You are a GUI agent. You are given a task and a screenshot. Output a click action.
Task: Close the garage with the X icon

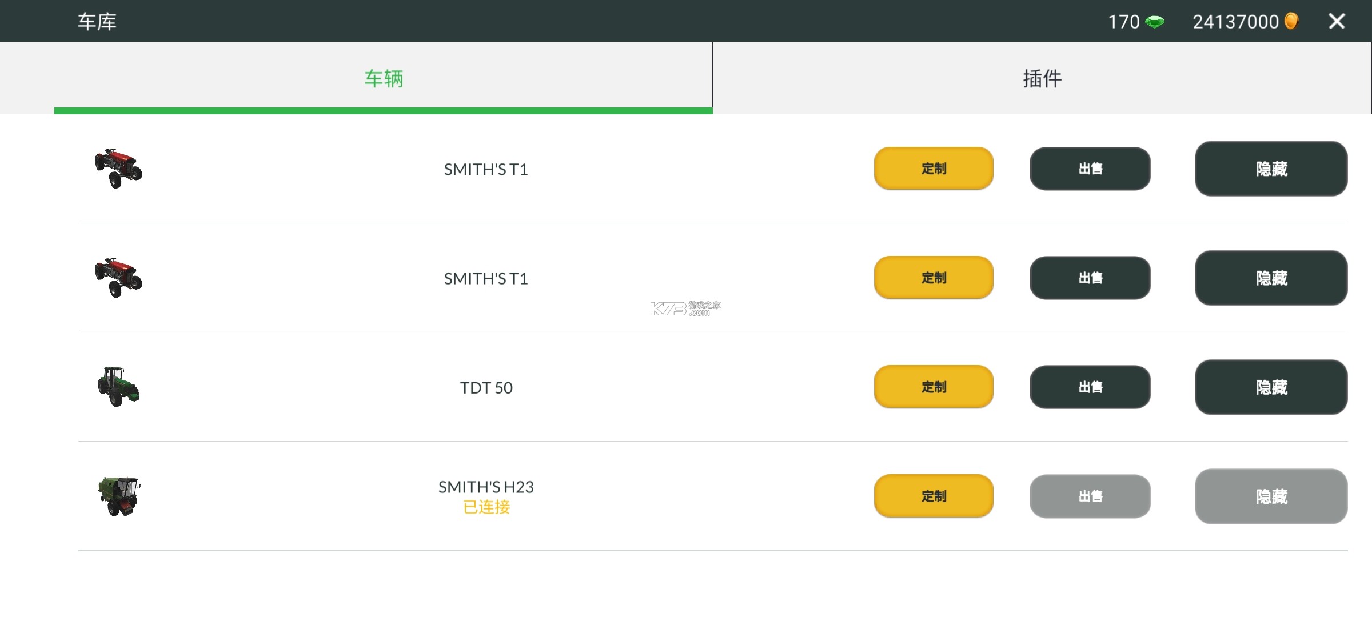click(1337, 21)
